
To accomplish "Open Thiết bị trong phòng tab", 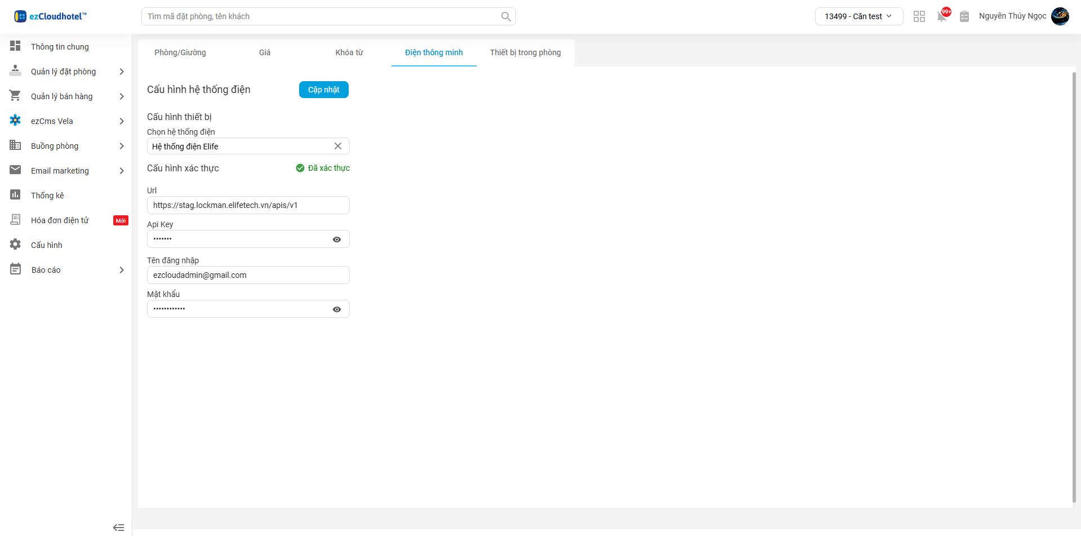I will [x=525, y=52].
